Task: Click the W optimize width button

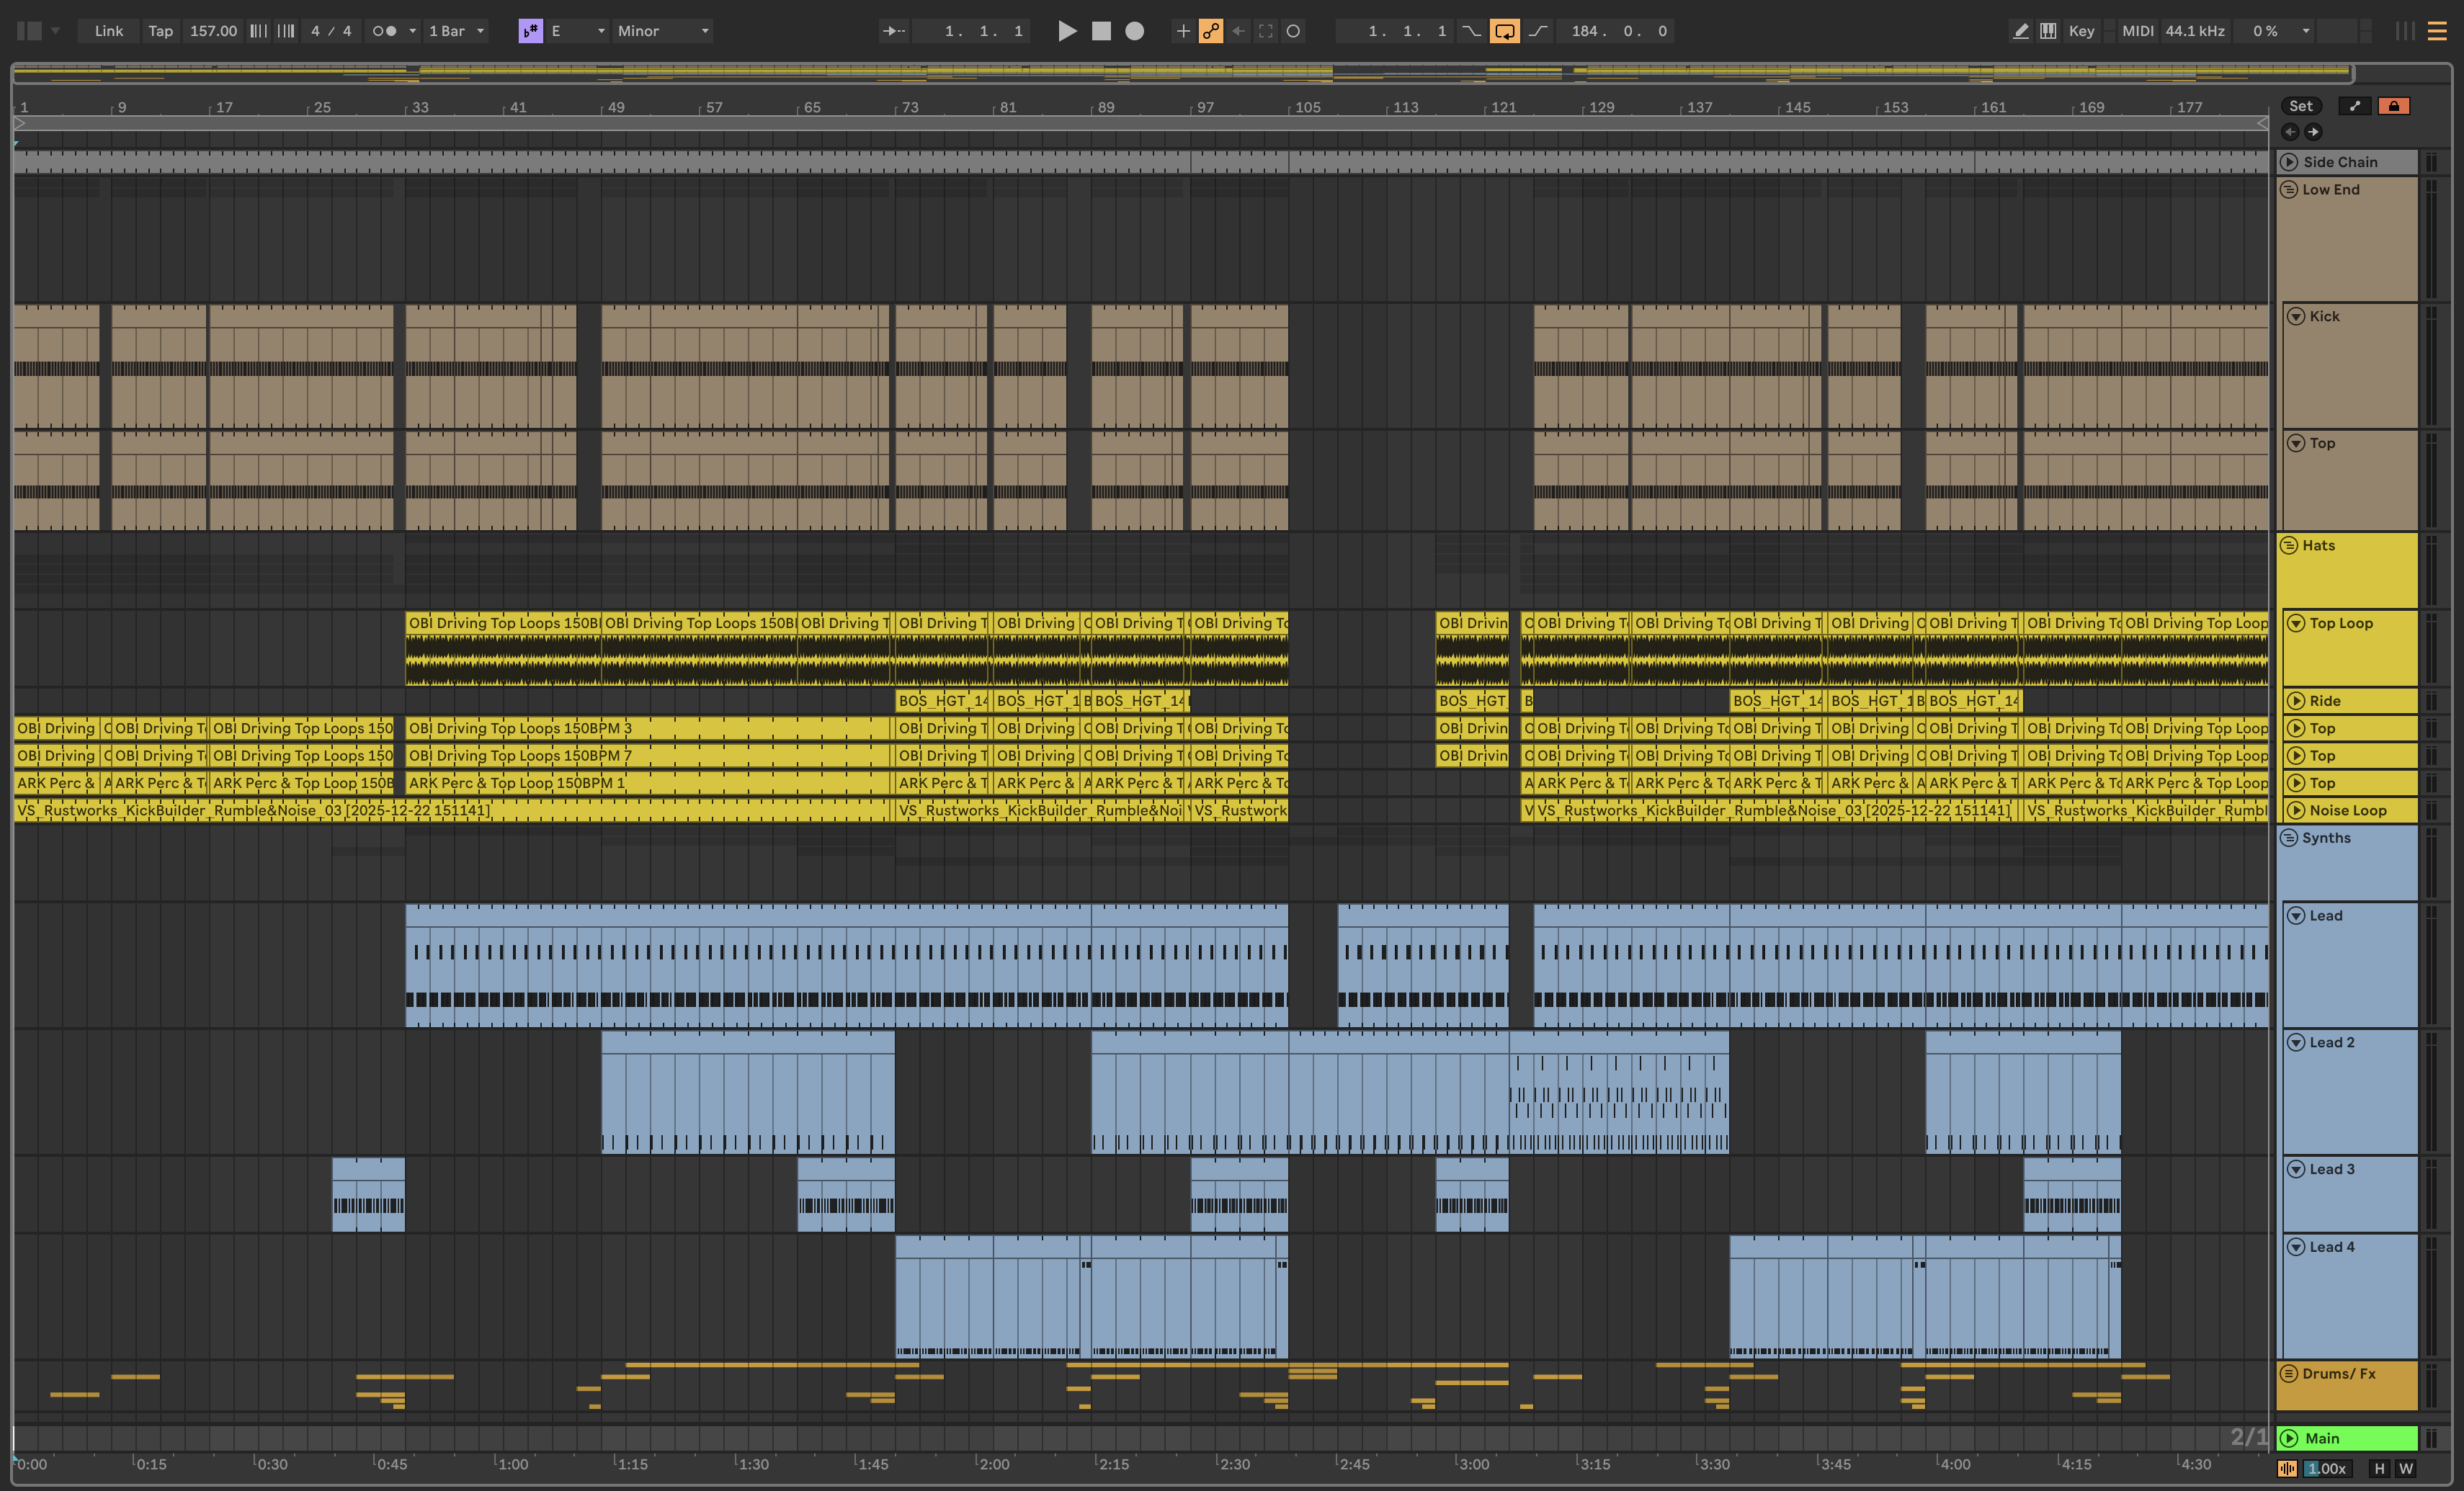Action: click(2406, 1468)
